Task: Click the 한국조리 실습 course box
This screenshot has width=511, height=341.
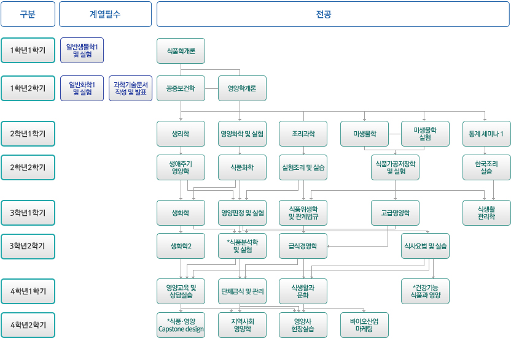Action: (486, 167)
